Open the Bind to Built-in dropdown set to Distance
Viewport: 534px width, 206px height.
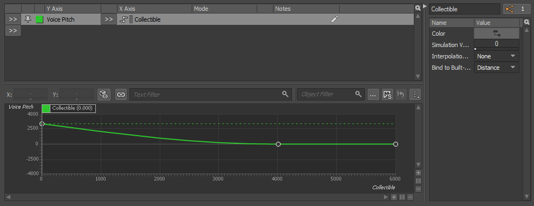[497, 68]
